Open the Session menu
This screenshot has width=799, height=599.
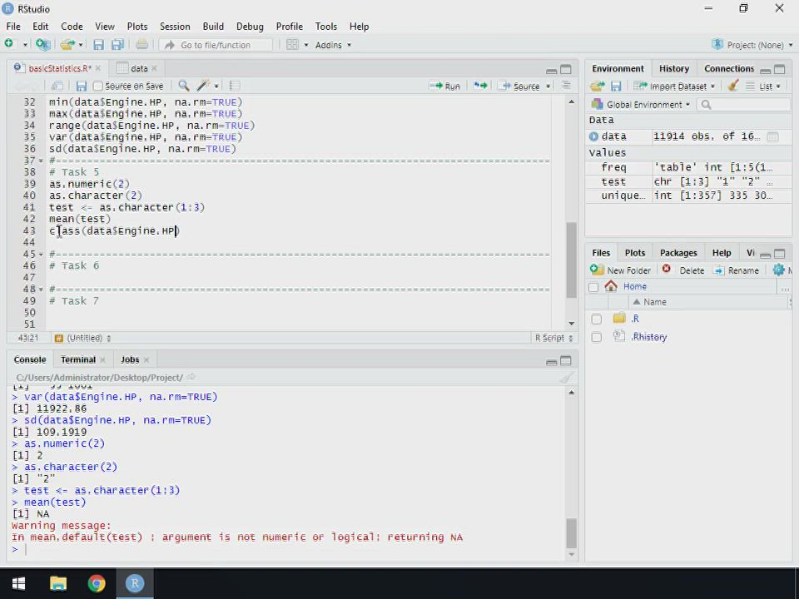(174, 27)
